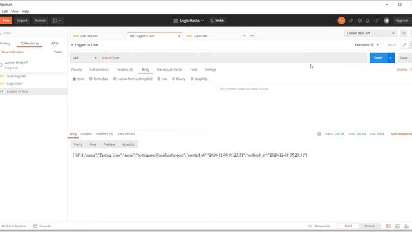Open the notifications bell icon
The width and height of the screenshot is (412, 232).
(368, 21)
